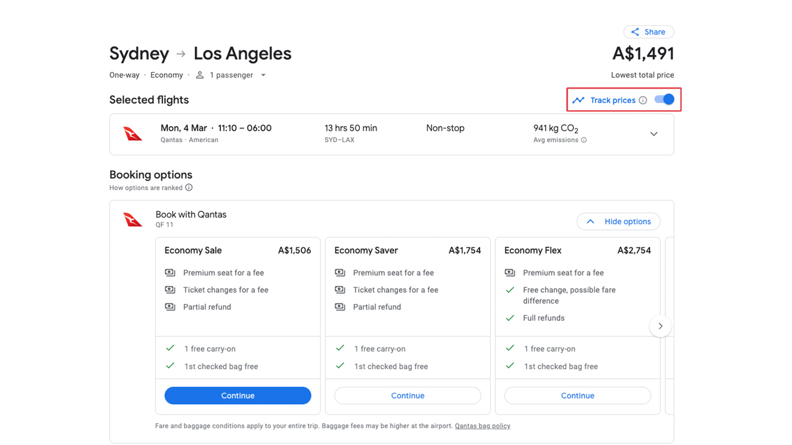Image resolution: width=792 pixels, height=445 pixels.
Task: Collapse options with Hide options button
Action: click(618, 222)
